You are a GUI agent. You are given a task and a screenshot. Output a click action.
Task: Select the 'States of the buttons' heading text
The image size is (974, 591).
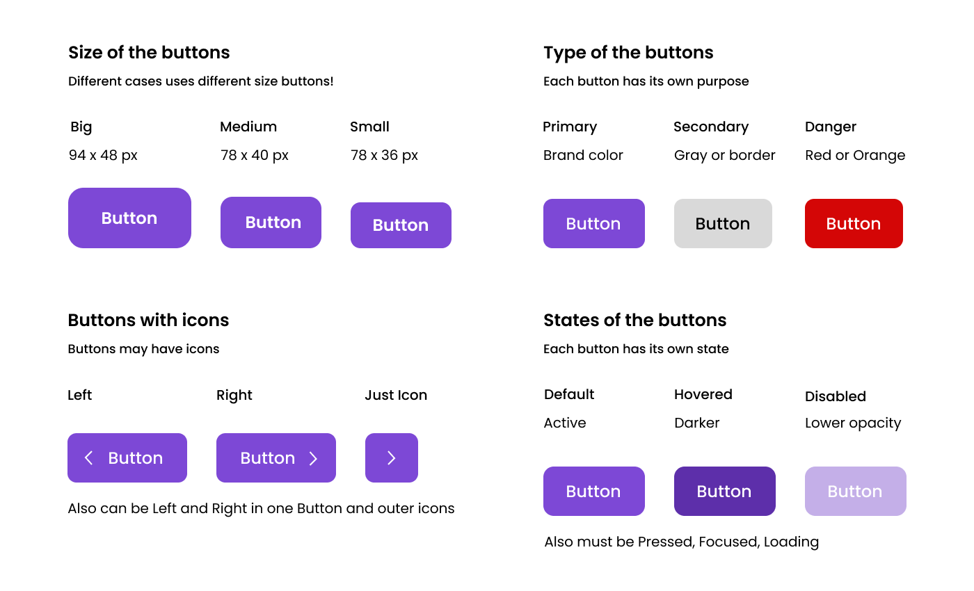tap(634, 320)
